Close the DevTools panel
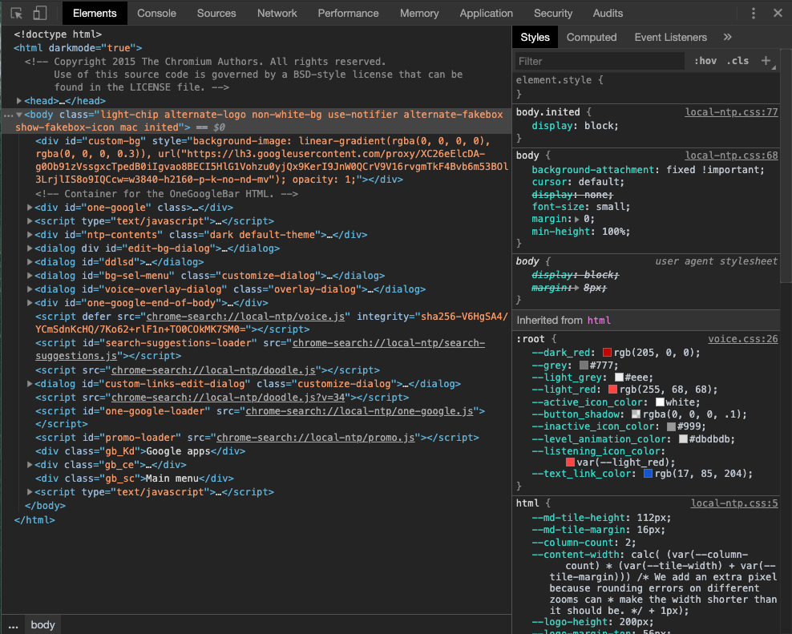Viewport: 792px width, 634px height. [x=778, y=13]
